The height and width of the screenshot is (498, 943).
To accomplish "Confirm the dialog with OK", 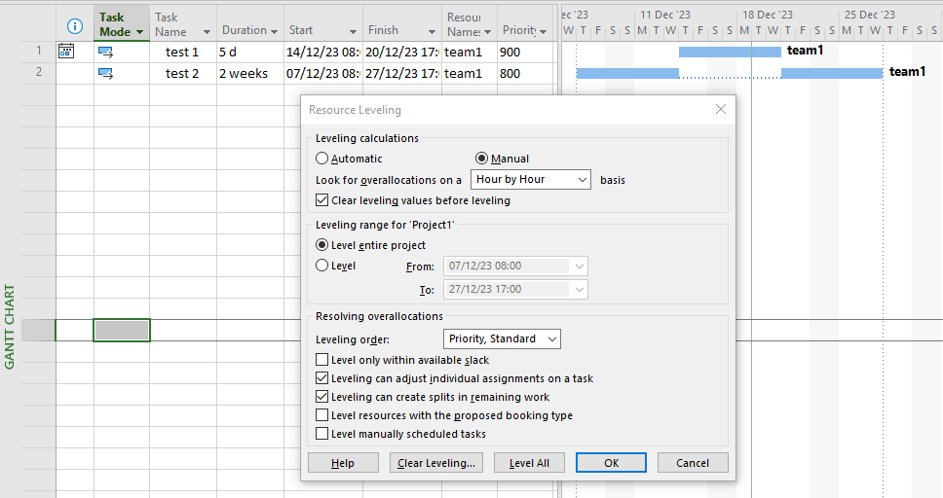I will 611,463.
